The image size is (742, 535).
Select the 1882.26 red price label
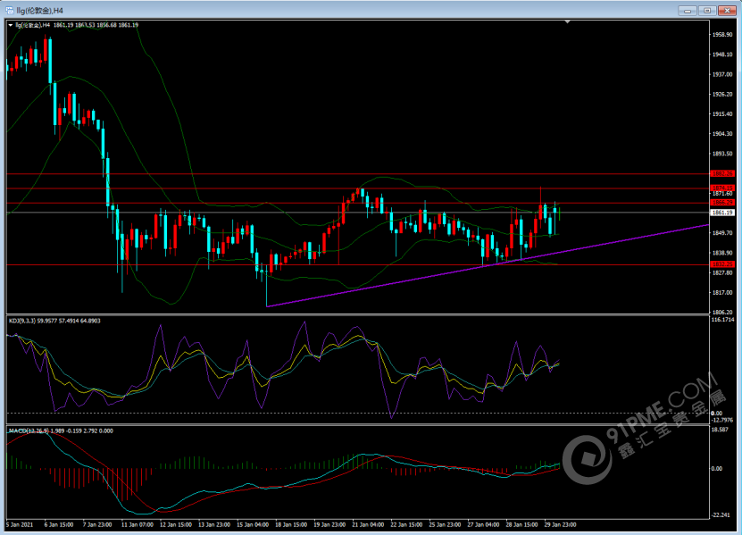tap(722, 173)
